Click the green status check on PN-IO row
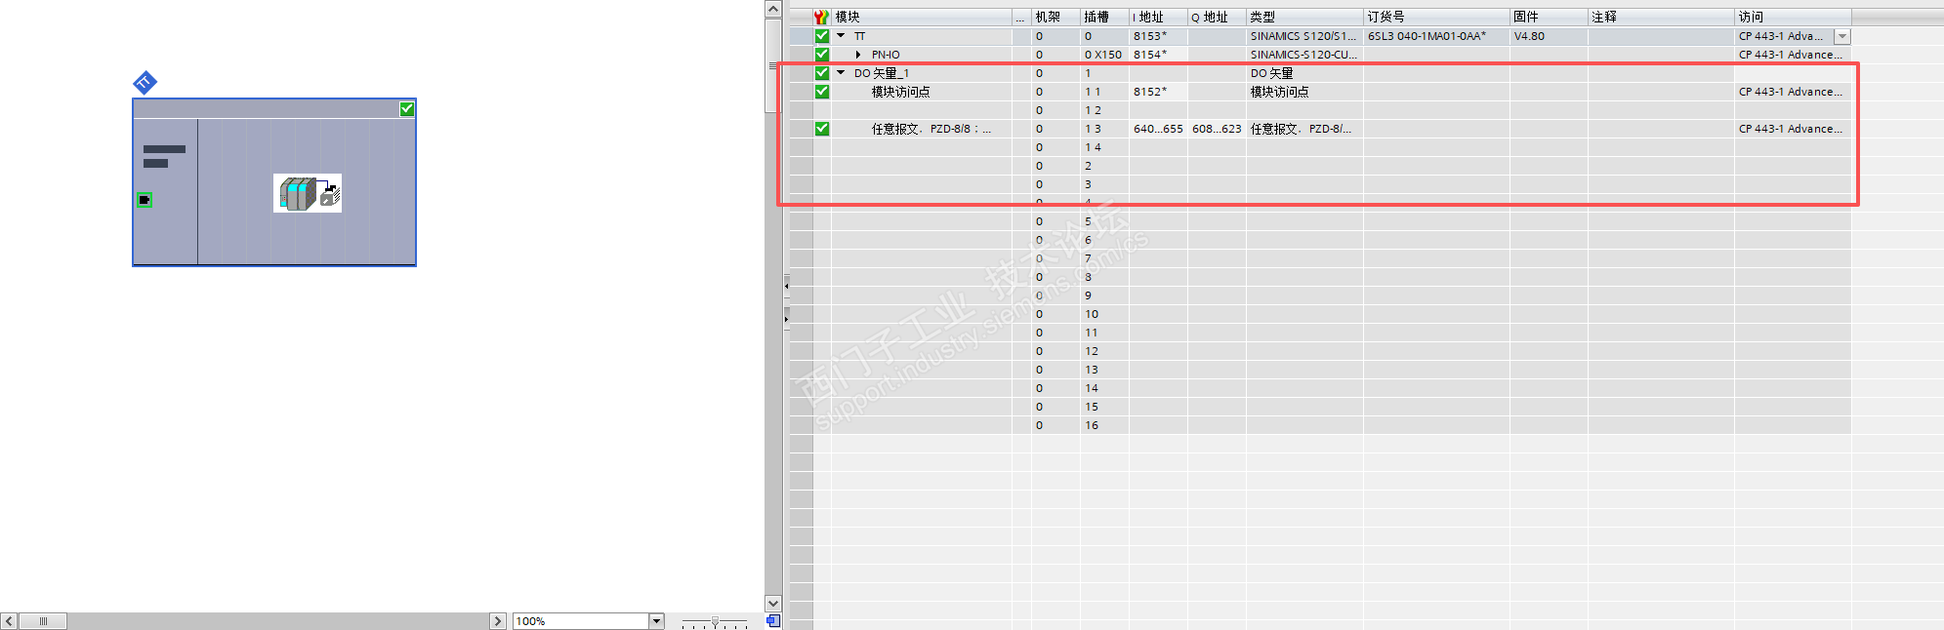 [822, 55]
